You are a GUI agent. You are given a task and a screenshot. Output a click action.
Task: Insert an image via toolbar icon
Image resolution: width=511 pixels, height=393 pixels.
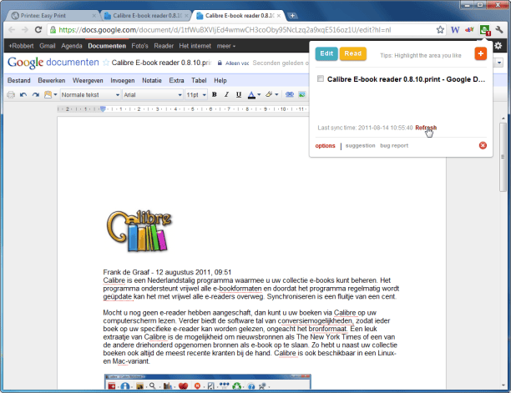click(x=301, y=95)
